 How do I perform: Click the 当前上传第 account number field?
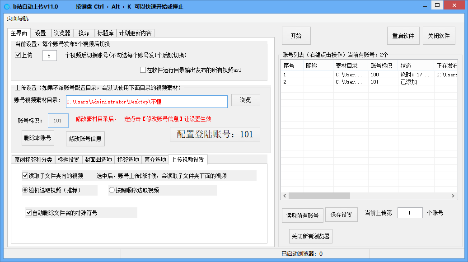pos(410,213)
